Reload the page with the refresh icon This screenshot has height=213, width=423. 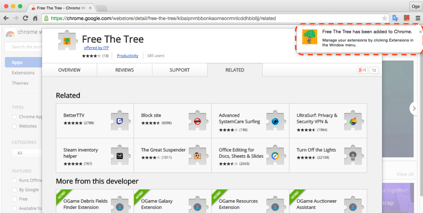(25, 18)
